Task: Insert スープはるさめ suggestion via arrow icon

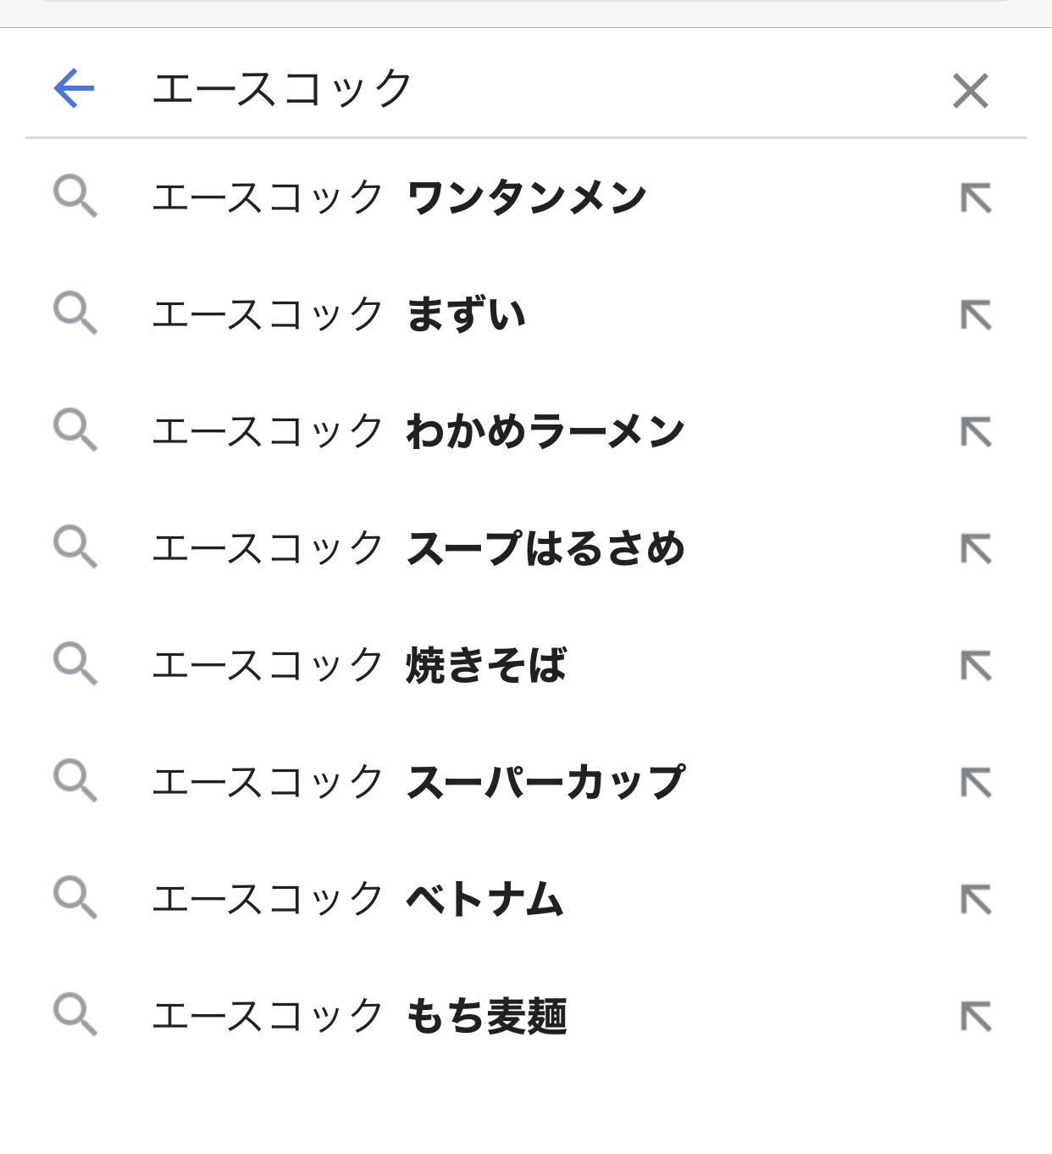Action: pyautogui.click(x=976, y=549)
